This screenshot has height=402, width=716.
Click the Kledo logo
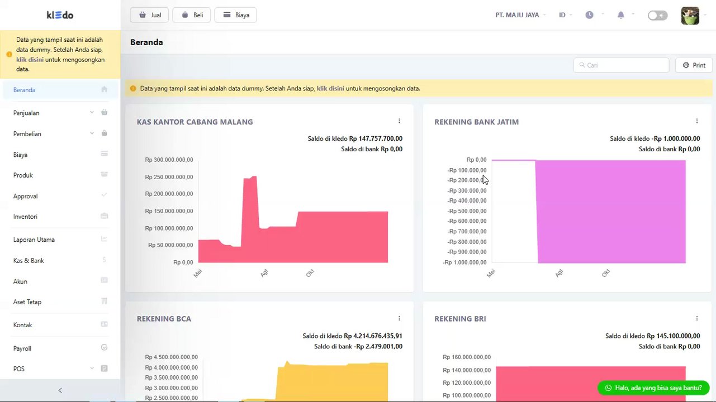coord(60,15)
